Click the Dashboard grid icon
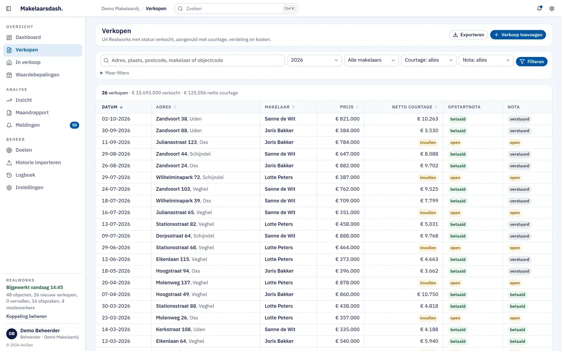 9,37
